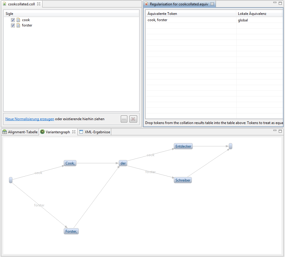Uncheck the forster checkbox

coord(13,25)
